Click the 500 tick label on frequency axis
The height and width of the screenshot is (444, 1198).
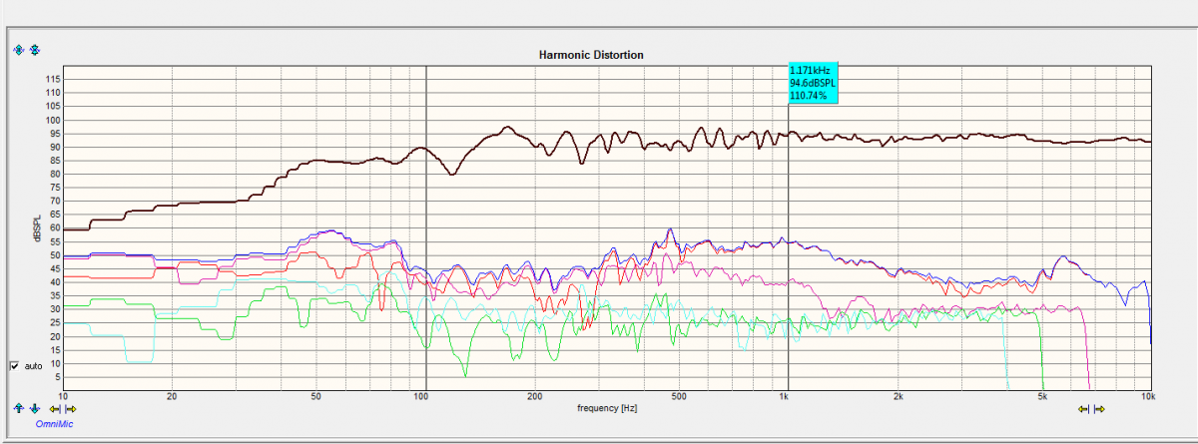[677, 396]
